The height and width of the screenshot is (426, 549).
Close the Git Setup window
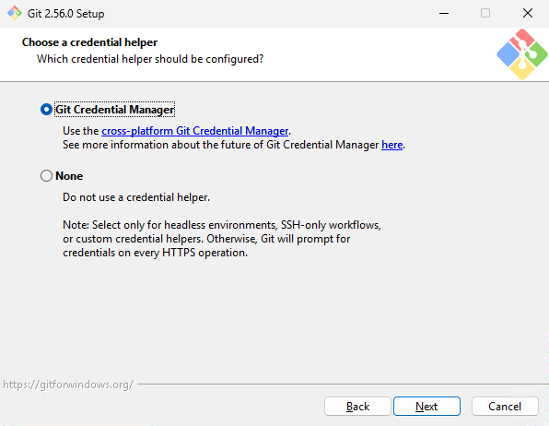(528, 13)
